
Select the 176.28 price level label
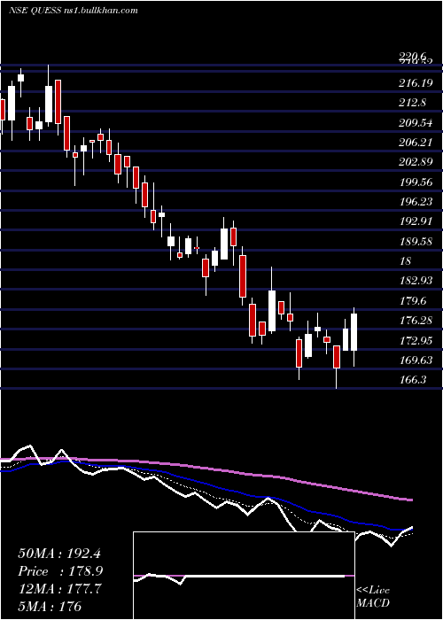coord(416,321)
